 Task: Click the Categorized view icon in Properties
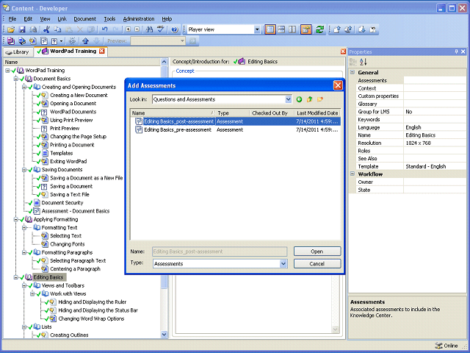click(x=352, y=62)
